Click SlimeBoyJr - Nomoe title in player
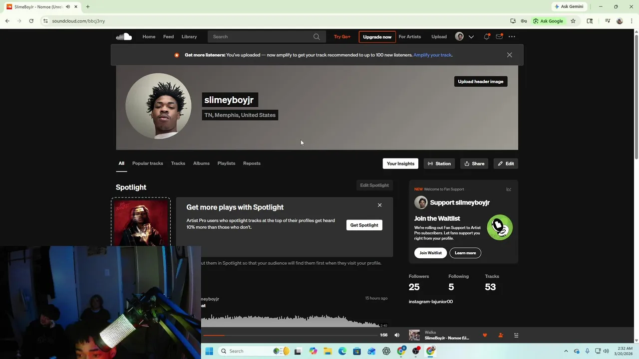639x359 pixels. 447,338
